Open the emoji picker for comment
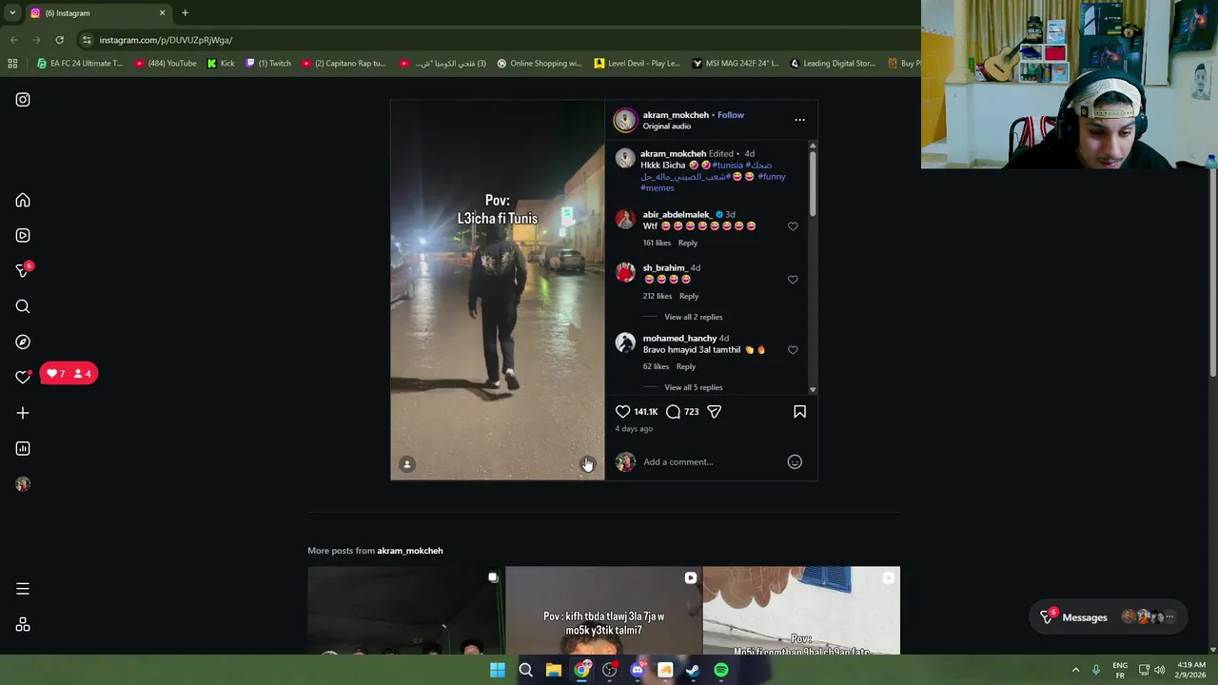Viewport: 1218px width, 685px height. [x=795, y=461]
